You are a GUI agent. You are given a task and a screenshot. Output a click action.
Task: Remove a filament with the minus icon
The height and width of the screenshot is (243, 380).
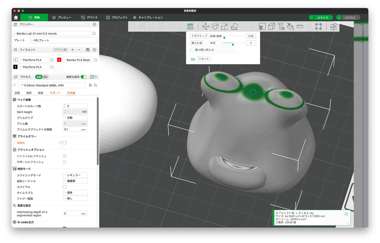click(79, 50)
